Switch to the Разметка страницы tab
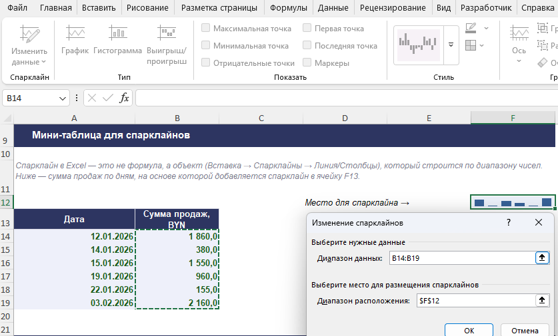This screenshot has height=336, width=558. tap(219, 8)
